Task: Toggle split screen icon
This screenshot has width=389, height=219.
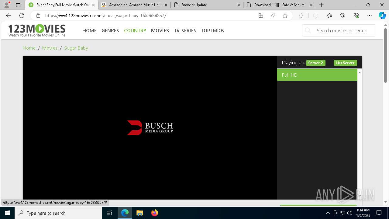Action: point(316,16)
